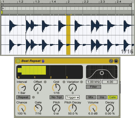Viewport: 135px width, 118px height.
Task: Click the loop end marker triangle
Action: click(130, 5)
